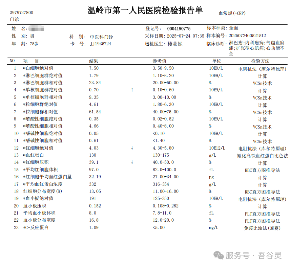This screenshot has width=291, height=267.
Task: Select the sampling date "2025-07-24 07:35"
Action: click(x=186, y=36)
